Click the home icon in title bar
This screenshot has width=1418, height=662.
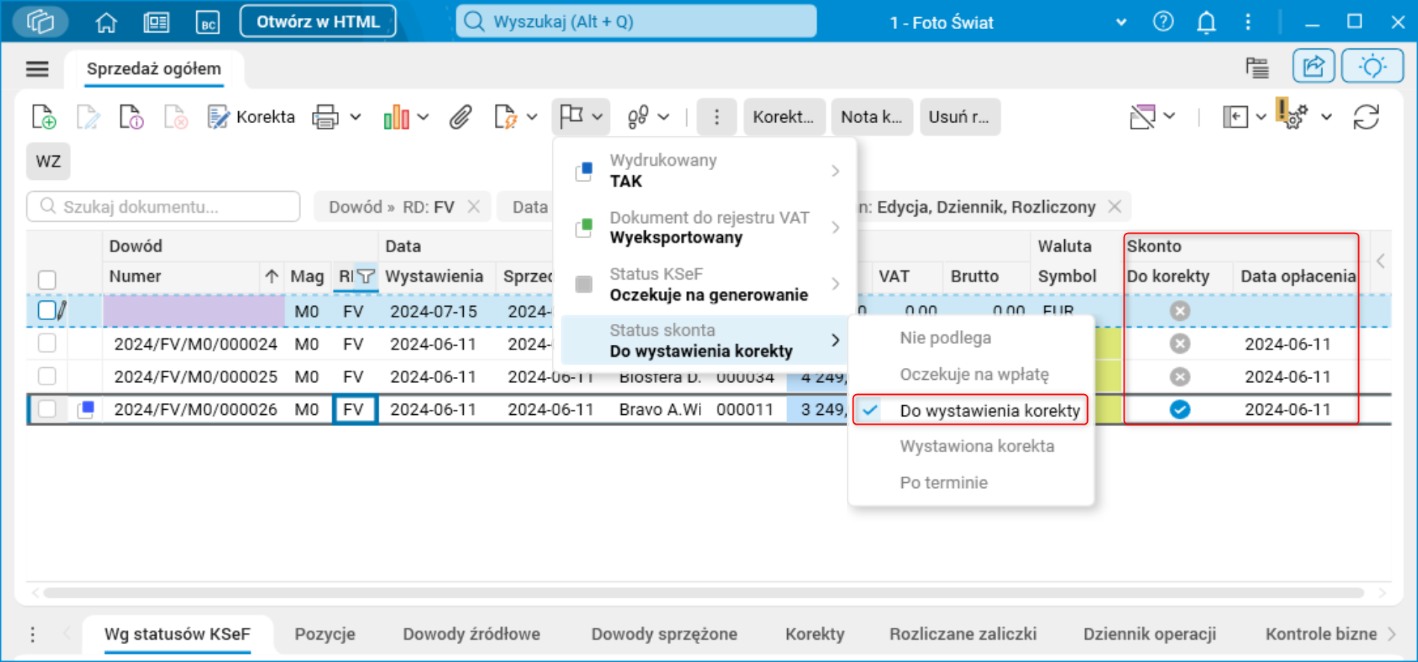(106, 22)
